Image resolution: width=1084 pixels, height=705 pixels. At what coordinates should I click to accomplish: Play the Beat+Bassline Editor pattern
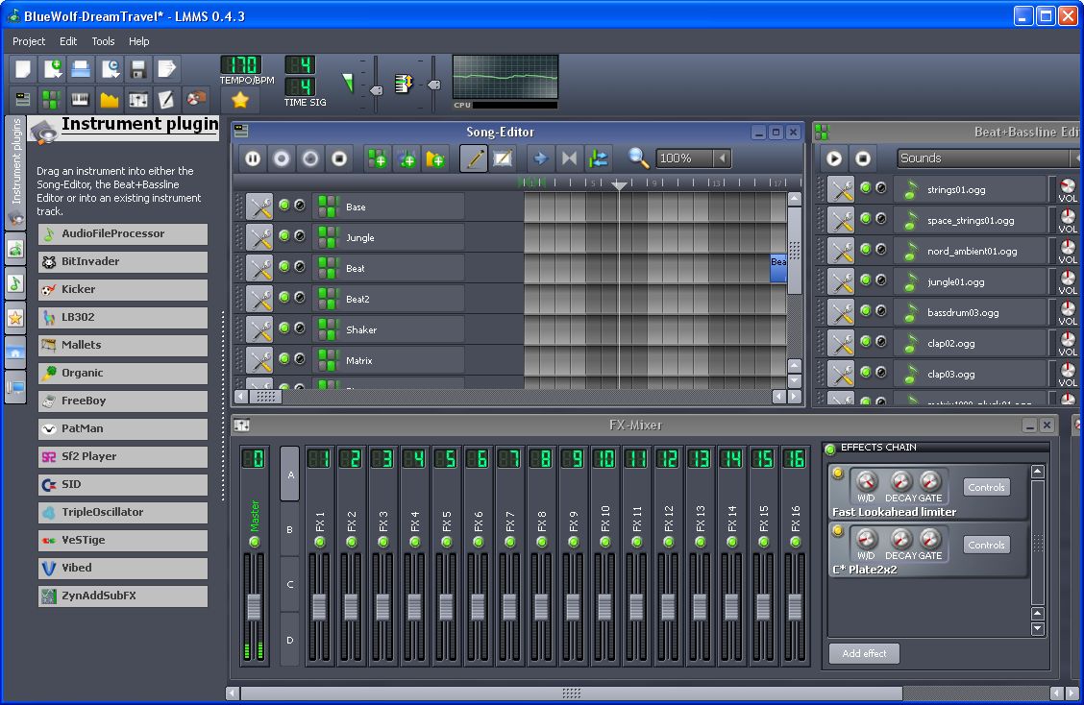pyautogui.click(x=834, y=158)
